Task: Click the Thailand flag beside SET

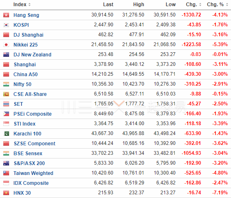Action: (6, 104)
